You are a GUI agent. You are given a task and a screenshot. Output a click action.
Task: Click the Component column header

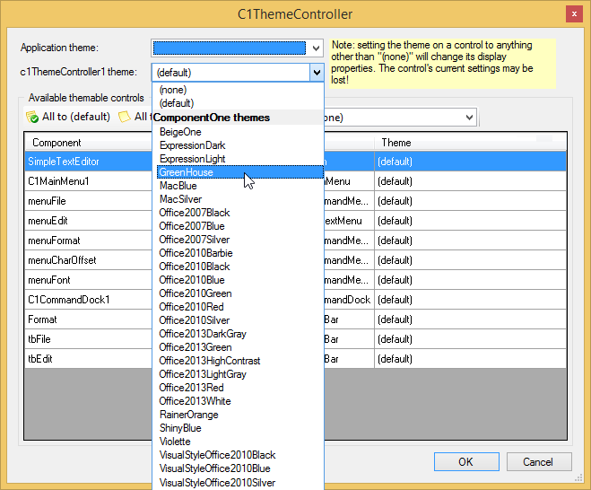point(86,143)
